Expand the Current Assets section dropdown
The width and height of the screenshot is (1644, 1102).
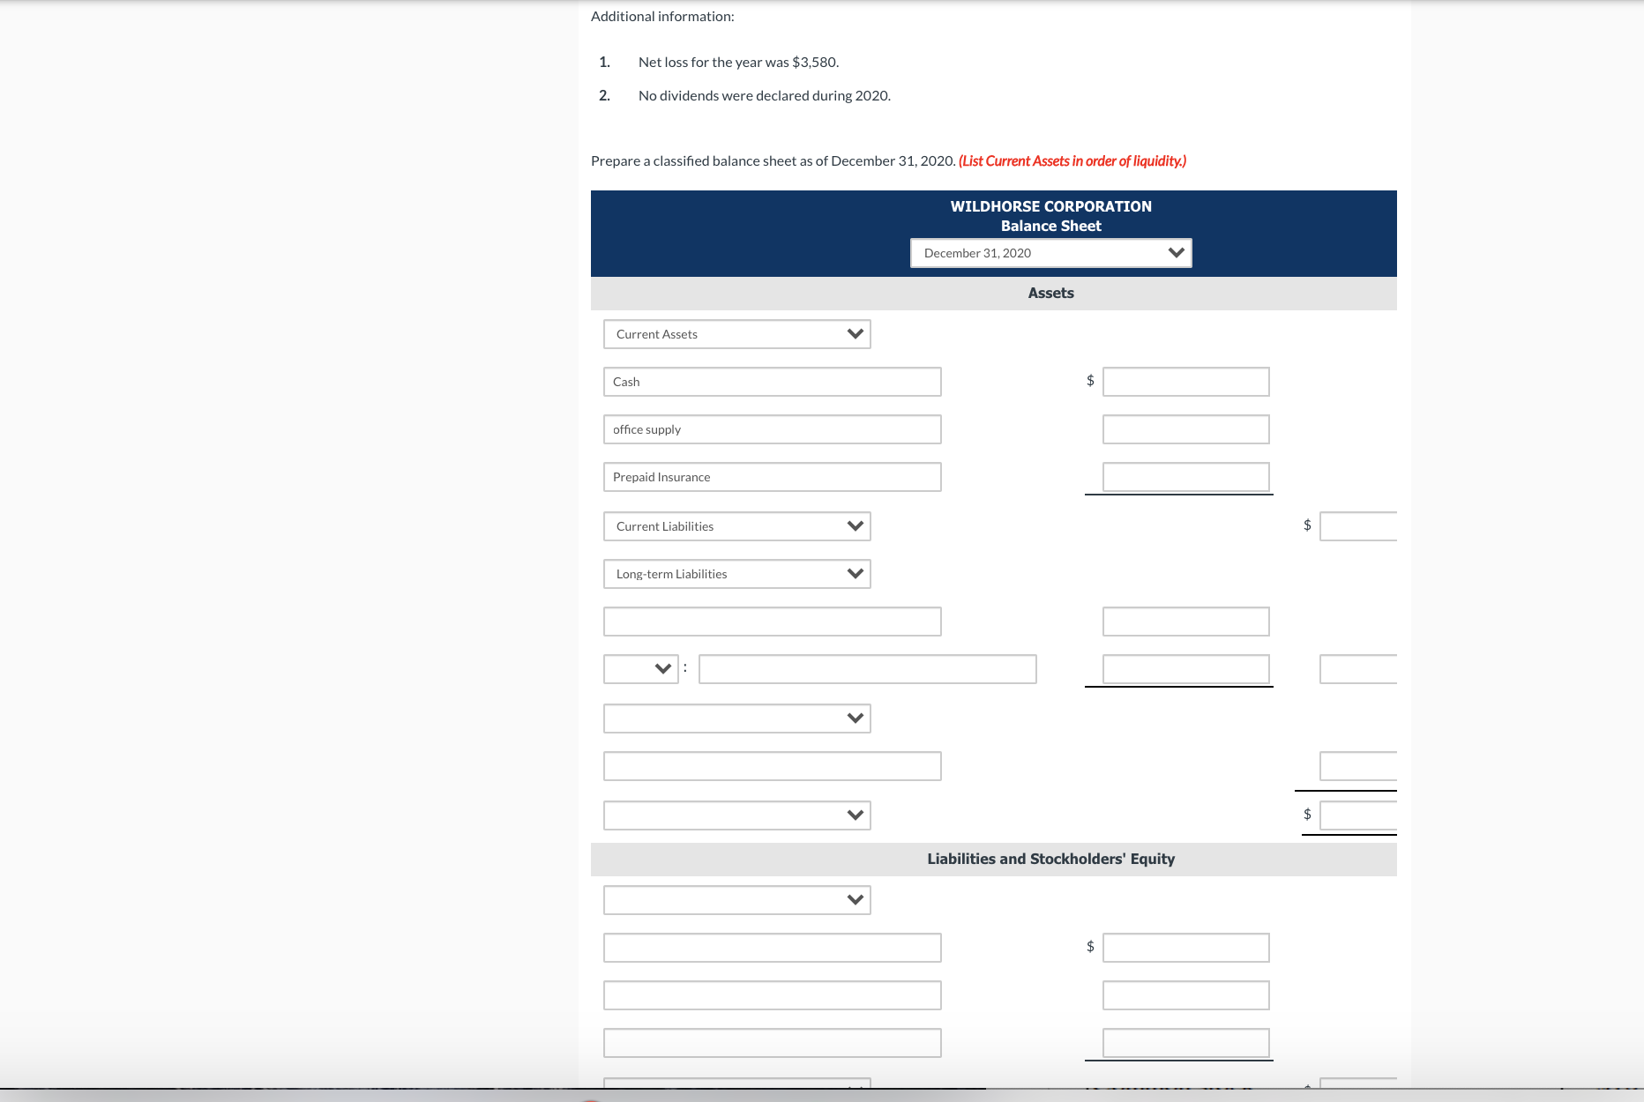tap(737, 334)
